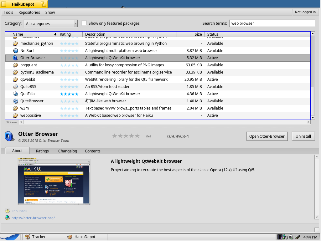Select the 'QupZilla' package name
This screenshot has height=241, width=321.
pos(28,94)
